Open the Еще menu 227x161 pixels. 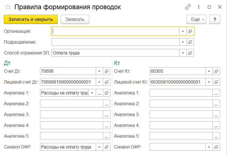coord(196,19)
